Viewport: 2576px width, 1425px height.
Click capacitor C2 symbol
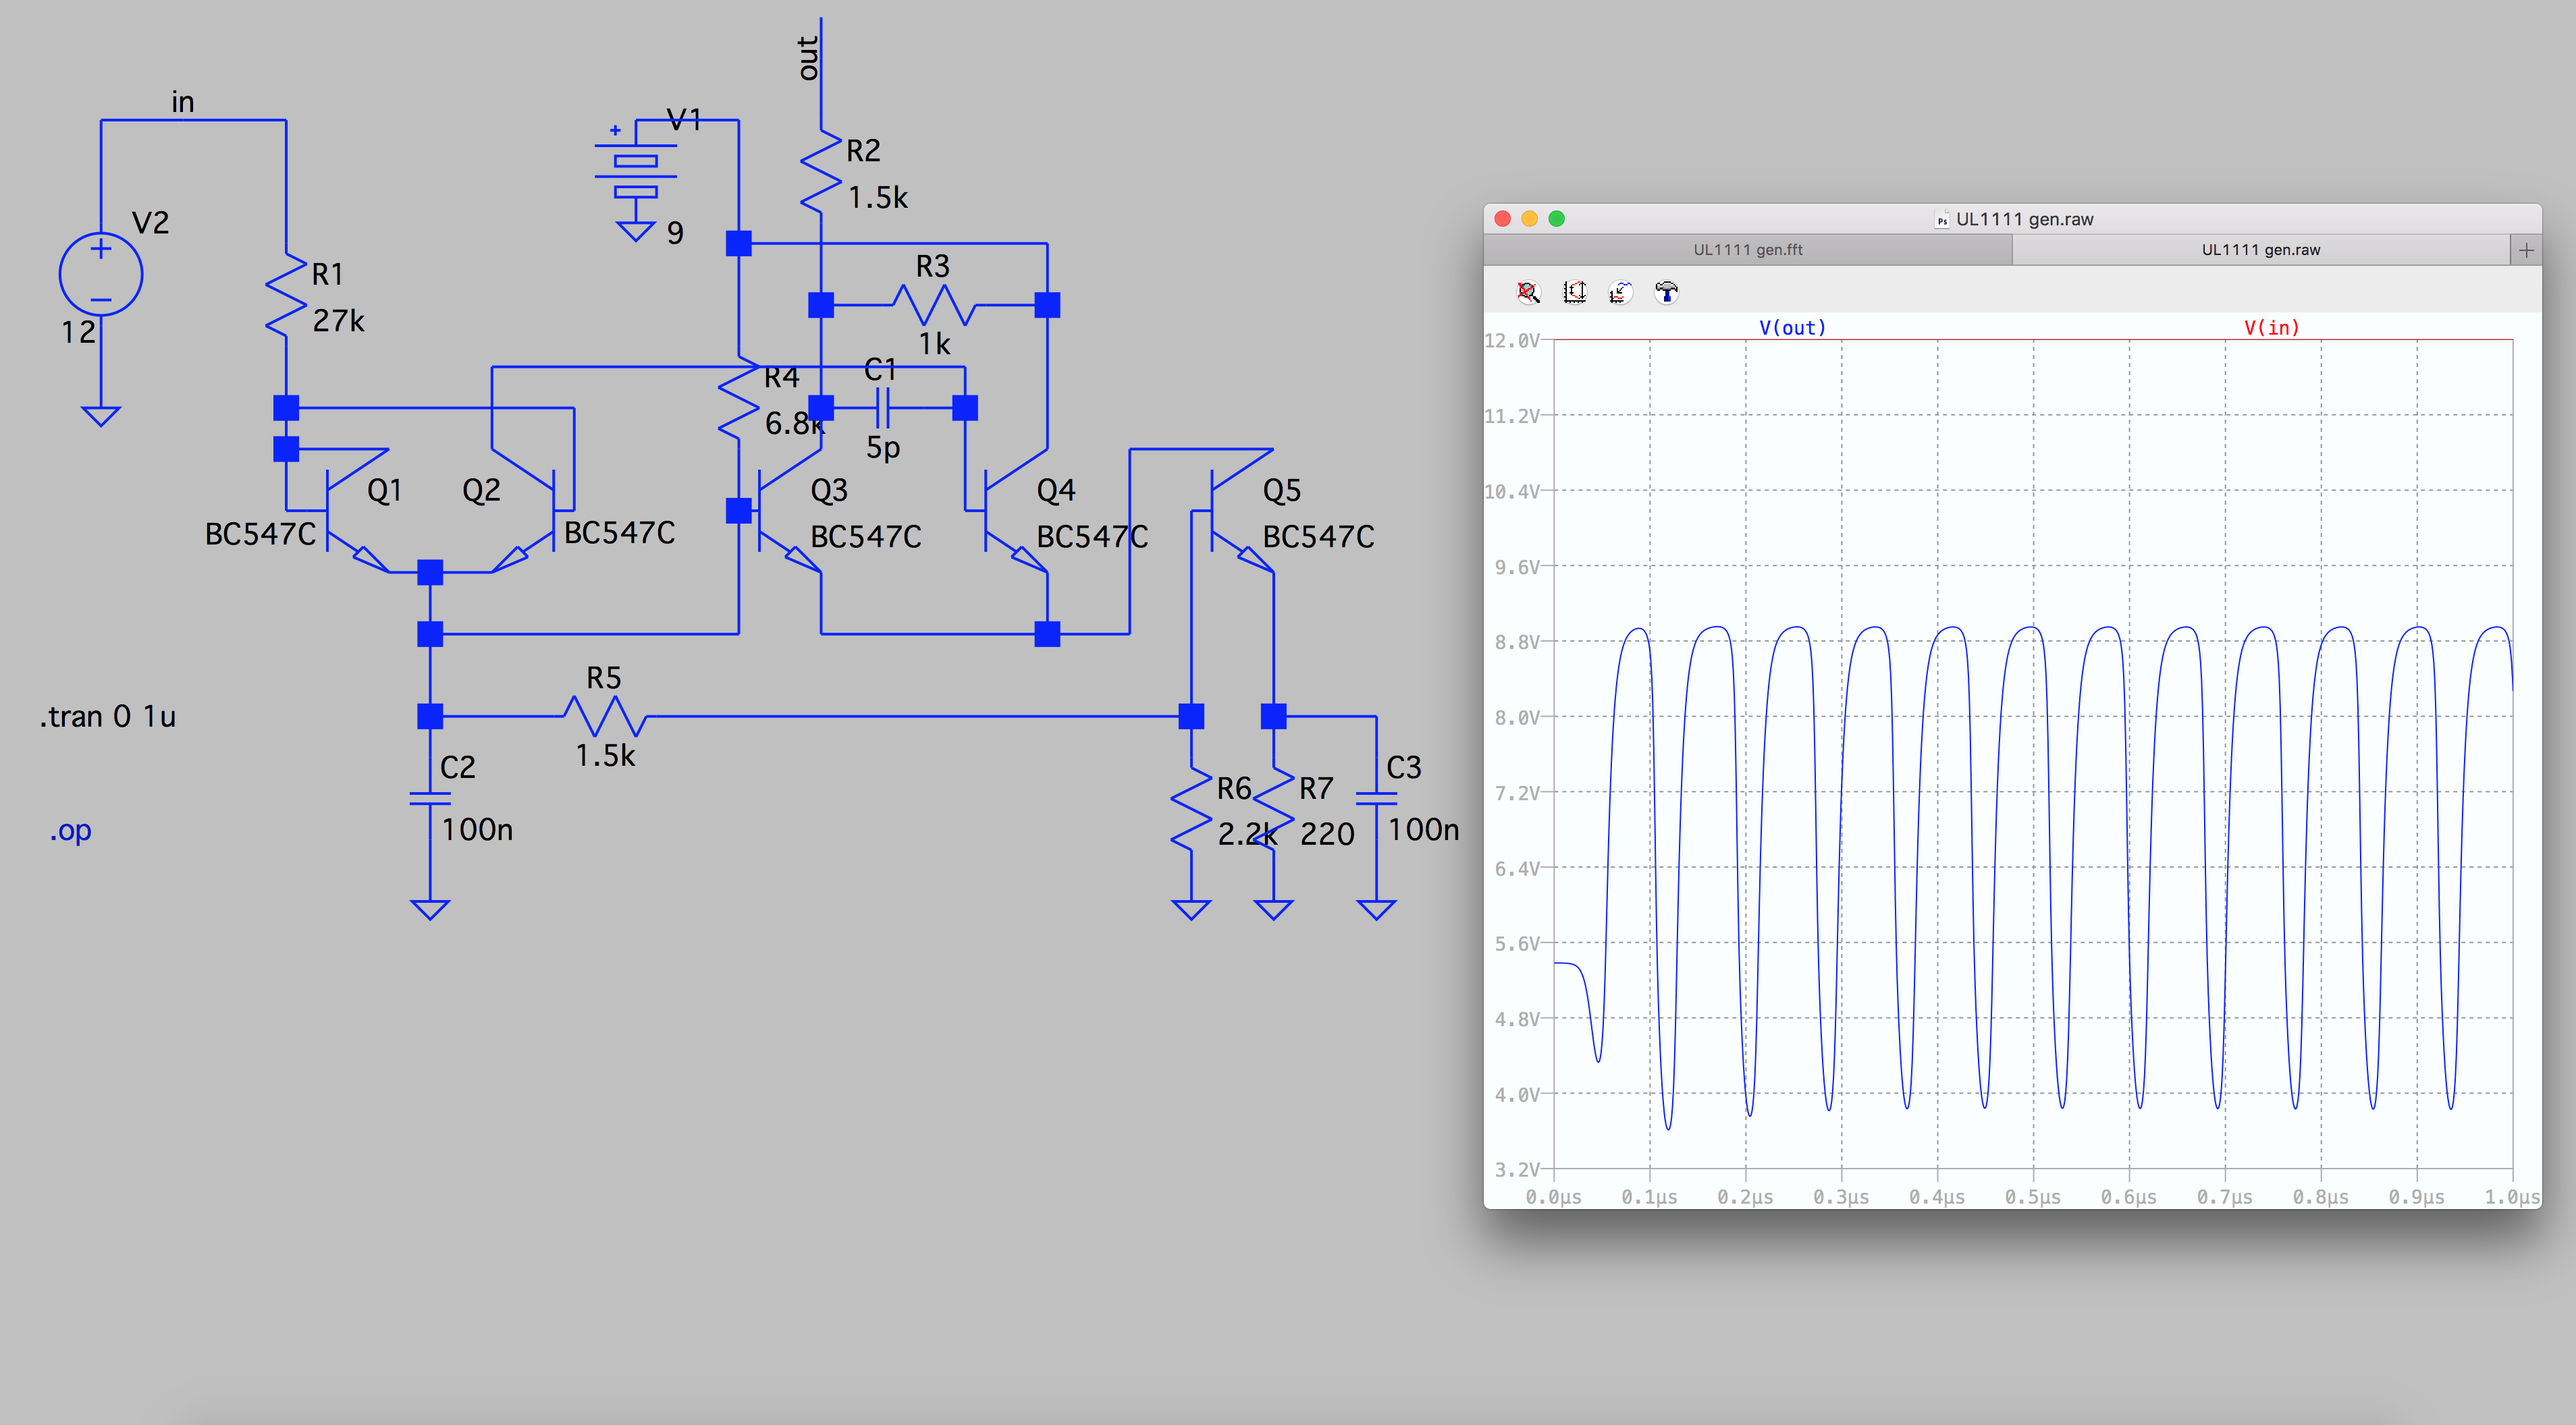pos(430,798)
